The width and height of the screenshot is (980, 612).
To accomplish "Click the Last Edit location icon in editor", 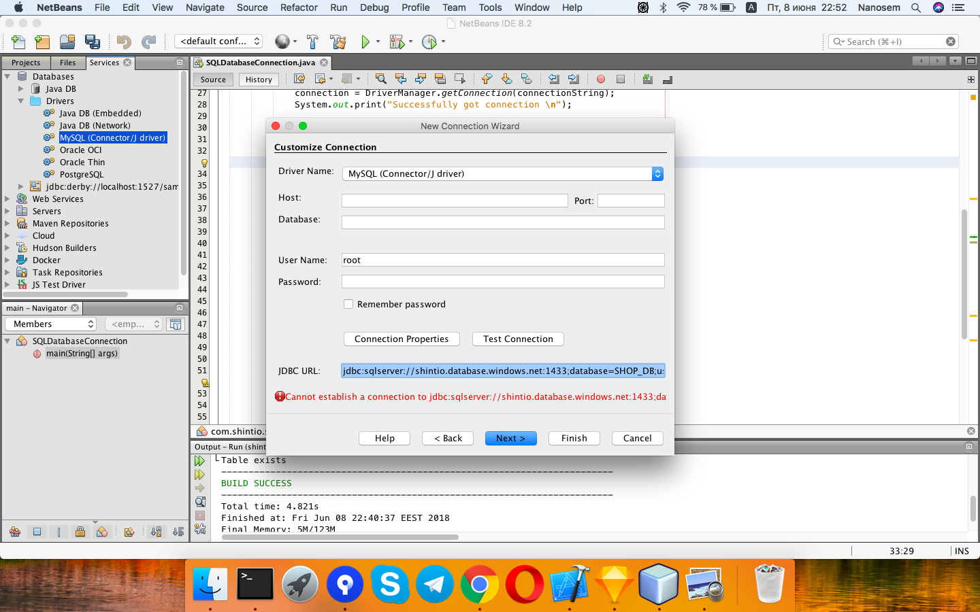I will (299, 79).
